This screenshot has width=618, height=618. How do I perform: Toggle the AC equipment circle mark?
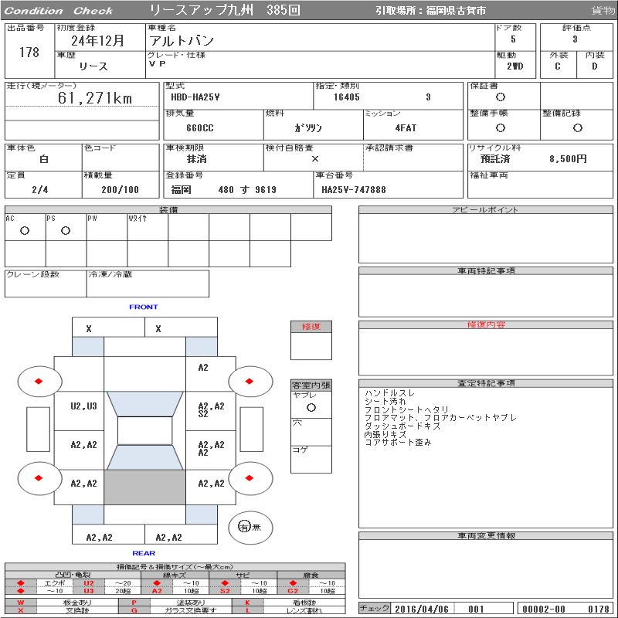click(x=25, y=231)
